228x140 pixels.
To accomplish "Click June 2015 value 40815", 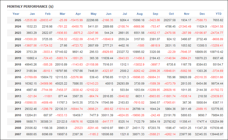I will point(109,84).
